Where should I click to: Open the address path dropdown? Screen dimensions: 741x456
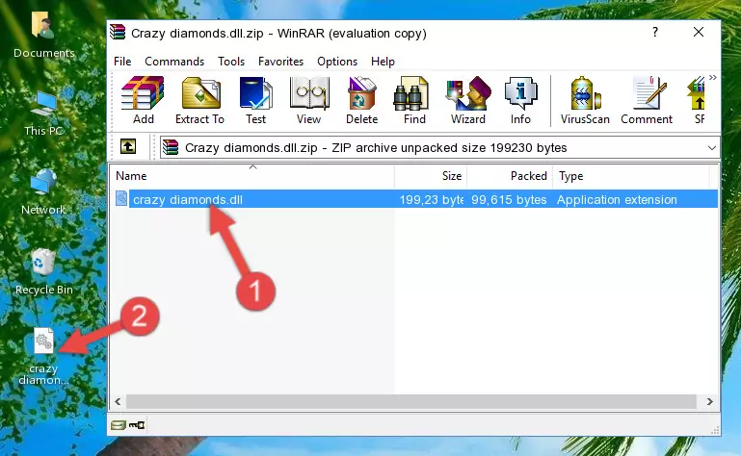[x=711, y=148]
